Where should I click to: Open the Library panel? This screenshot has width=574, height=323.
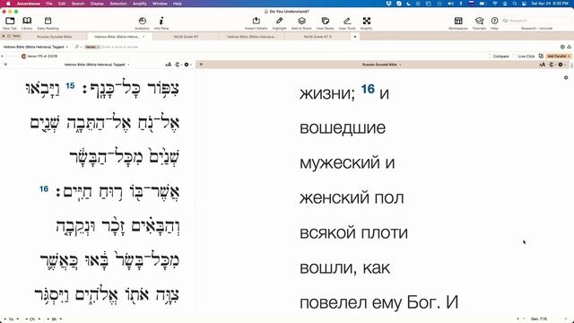tap(27, 22)
